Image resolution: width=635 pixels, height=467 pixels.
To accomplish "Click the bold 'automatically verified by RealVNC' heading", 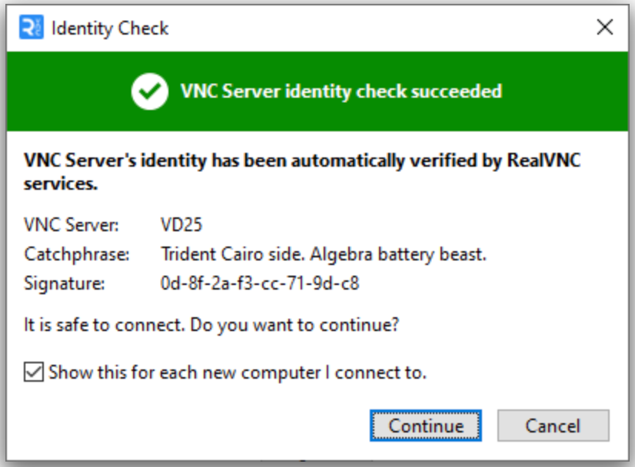I will point(436,161).
